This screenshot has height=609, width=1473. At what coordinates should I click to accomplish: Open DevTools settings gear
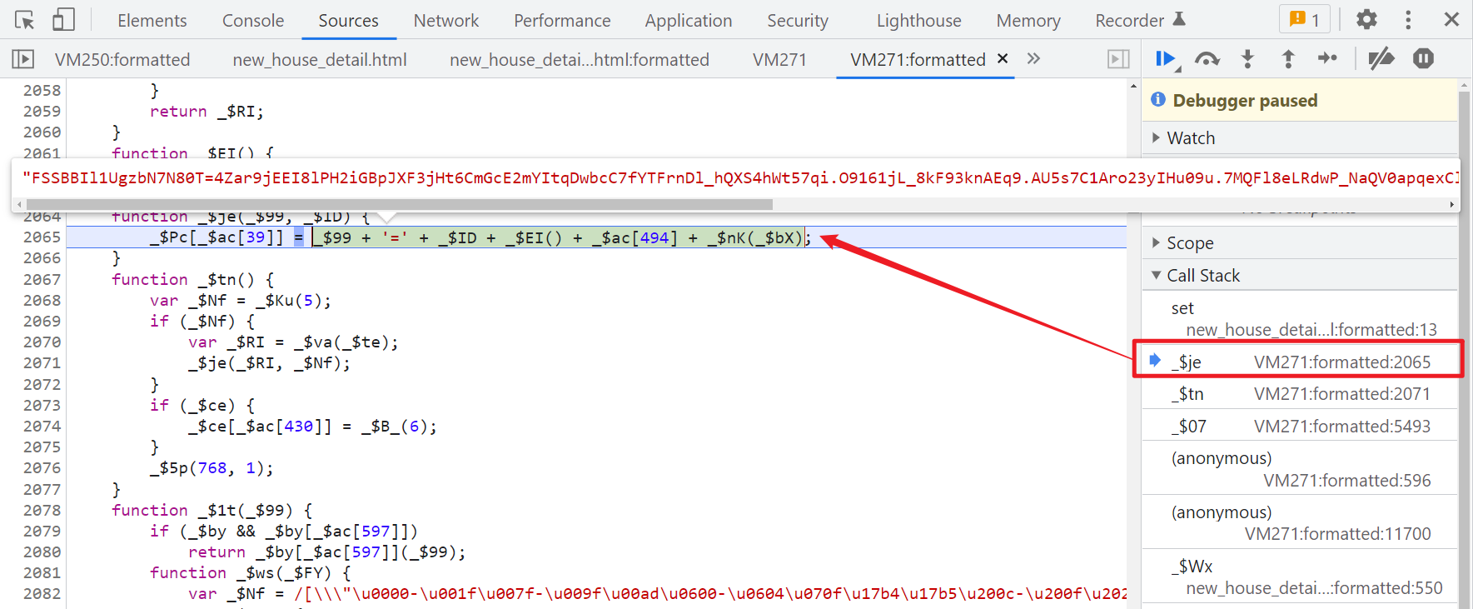pos(1366,19)
